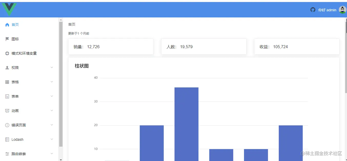Click the 40 y-axis label
The width and height of the screenshot is (347, 161).
tap(96, 78)
